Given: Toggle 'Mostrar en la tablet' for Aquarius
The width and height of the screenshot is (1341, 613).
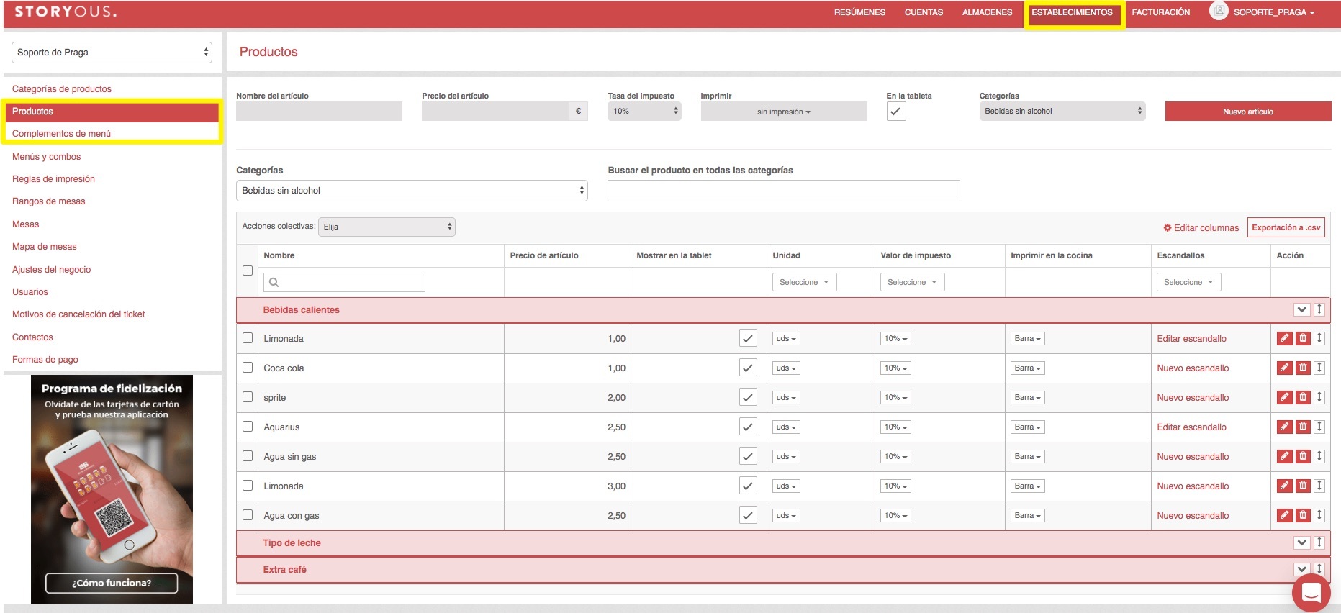Looking at the screenshot, I should 748,427.
